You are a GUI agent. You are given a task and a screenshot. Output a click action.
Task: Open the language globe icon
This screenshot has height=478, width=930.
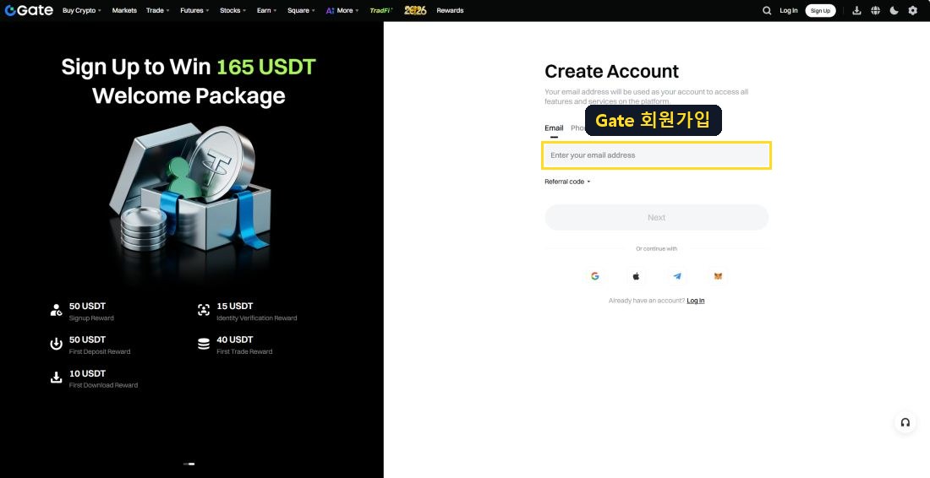tap(875, 11)
